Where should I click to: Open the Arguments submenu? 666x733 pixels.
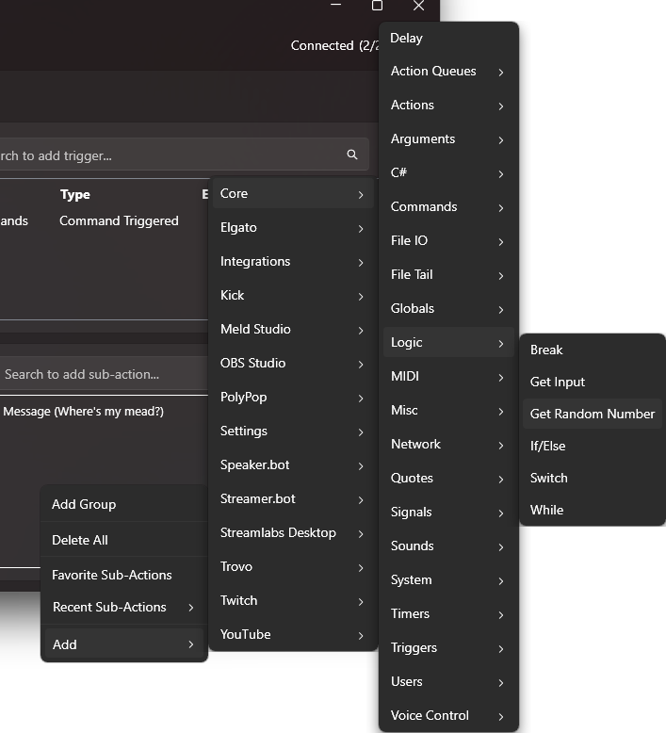[448, 138]
